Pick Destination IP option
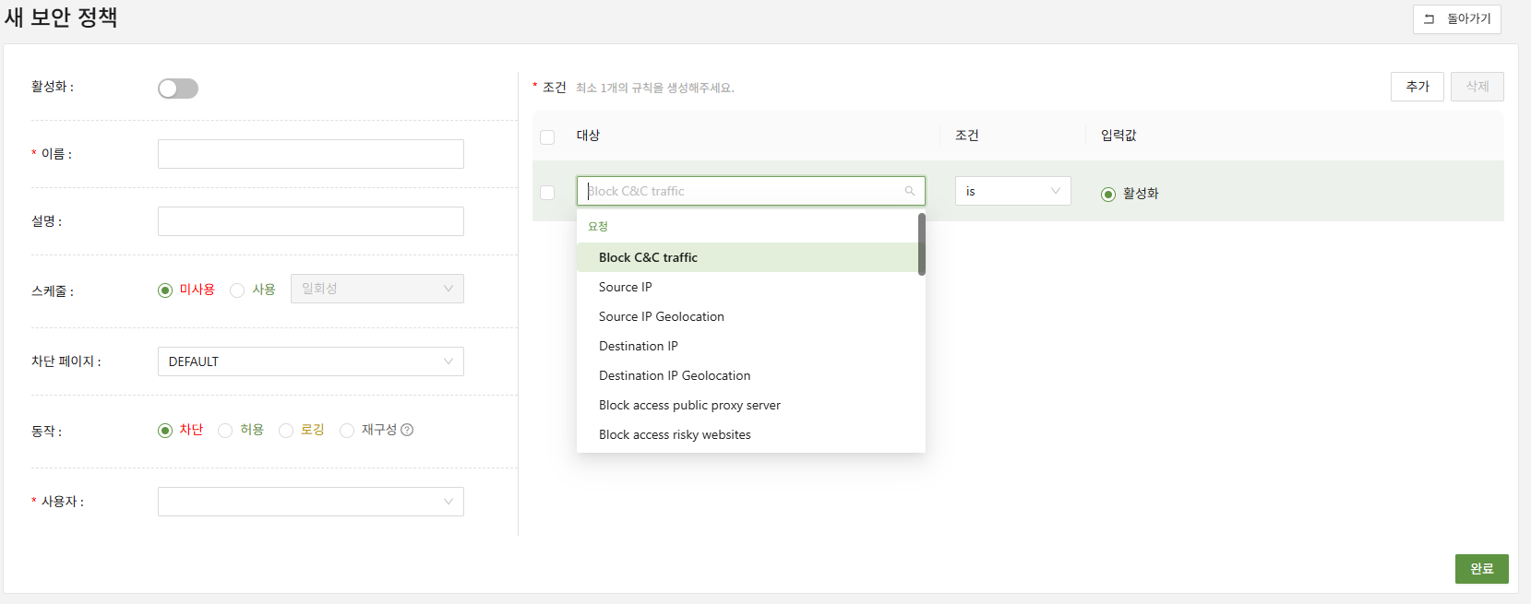 coord(638,346)
